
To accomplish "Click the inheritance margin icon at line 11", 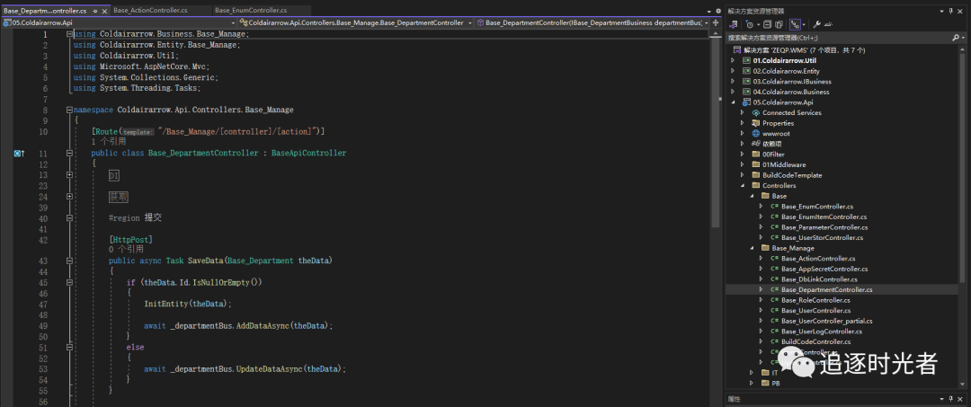I will pyautogui.click(x=19, y=153).
